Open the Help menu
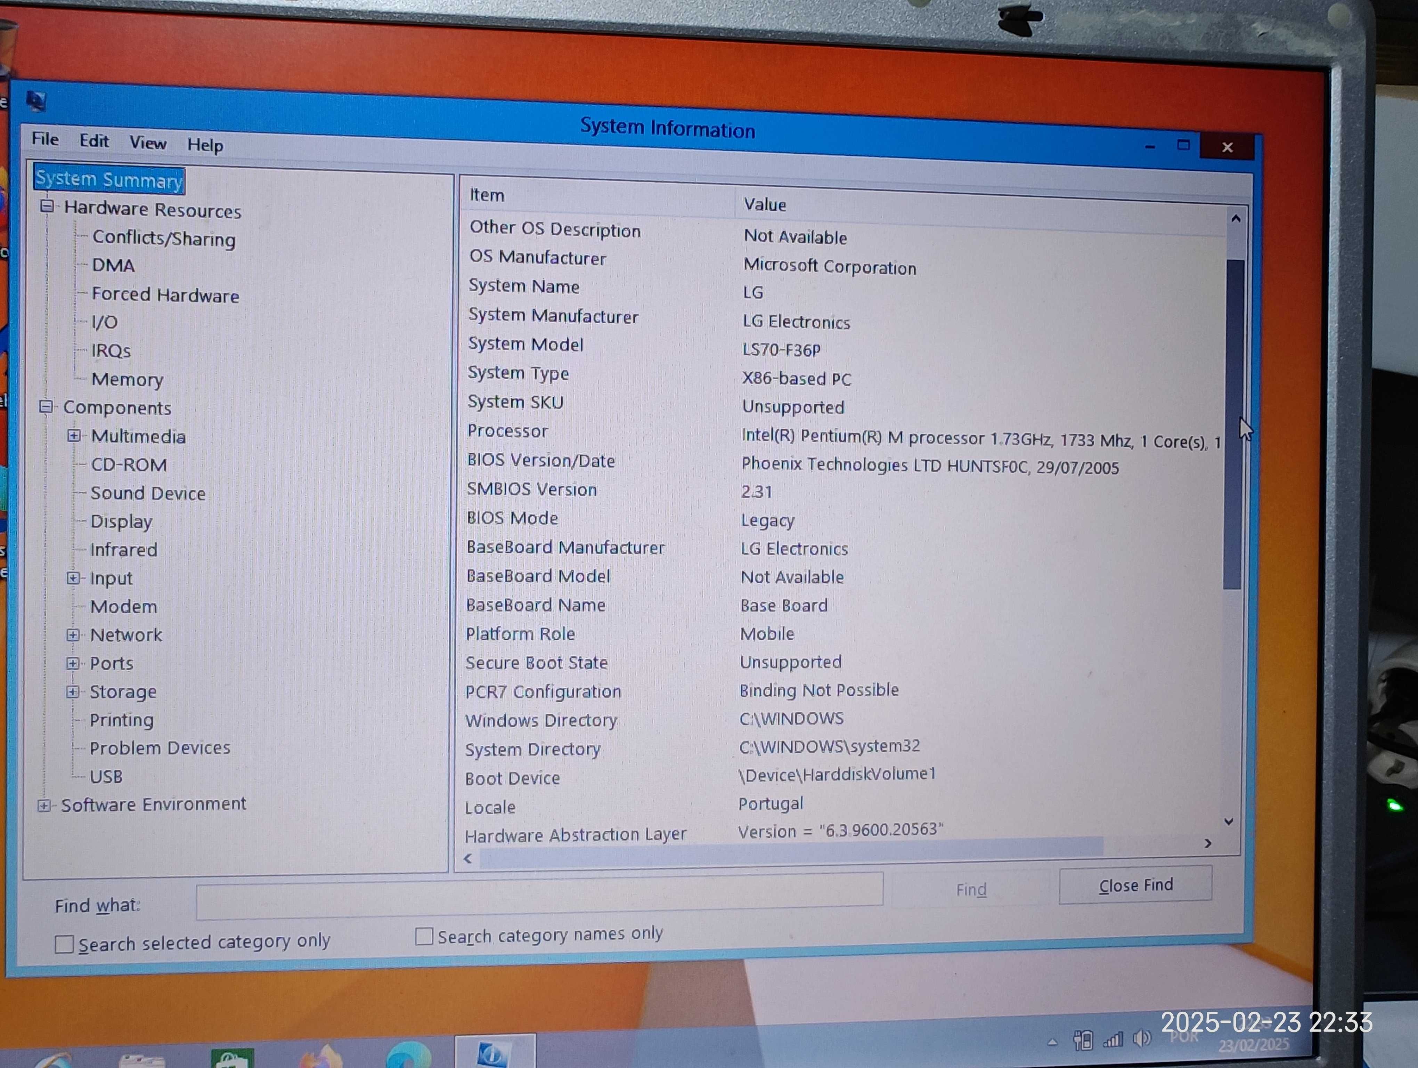The height and width of the screenshot is (1068, 1418). point(205,145)
